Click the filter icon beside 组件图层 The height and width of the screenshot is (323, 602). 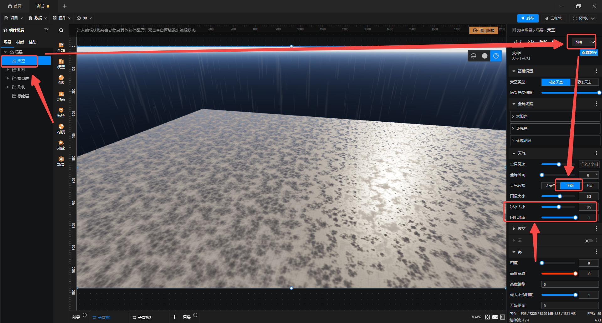46,30
